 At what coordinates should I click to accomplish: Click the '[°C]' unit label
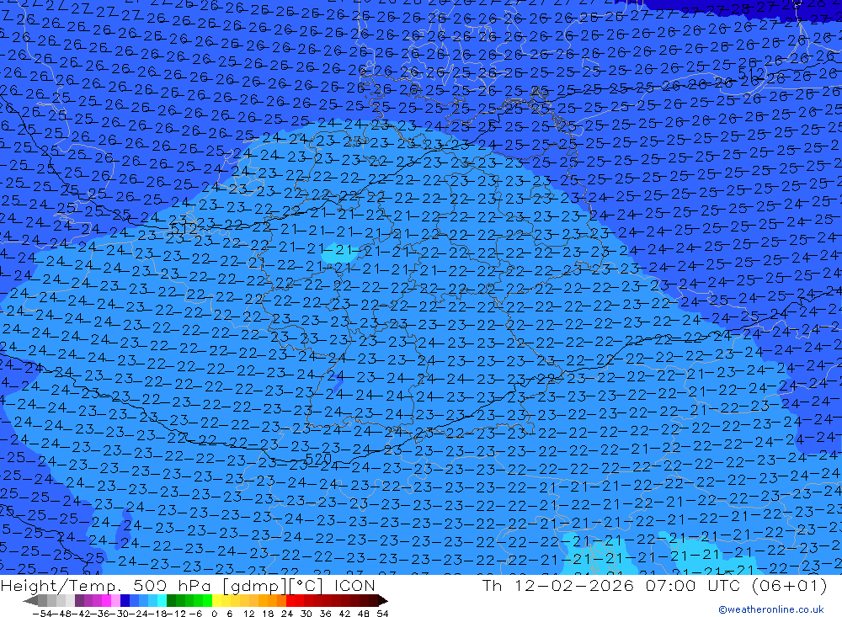click(x=306, y=586)
